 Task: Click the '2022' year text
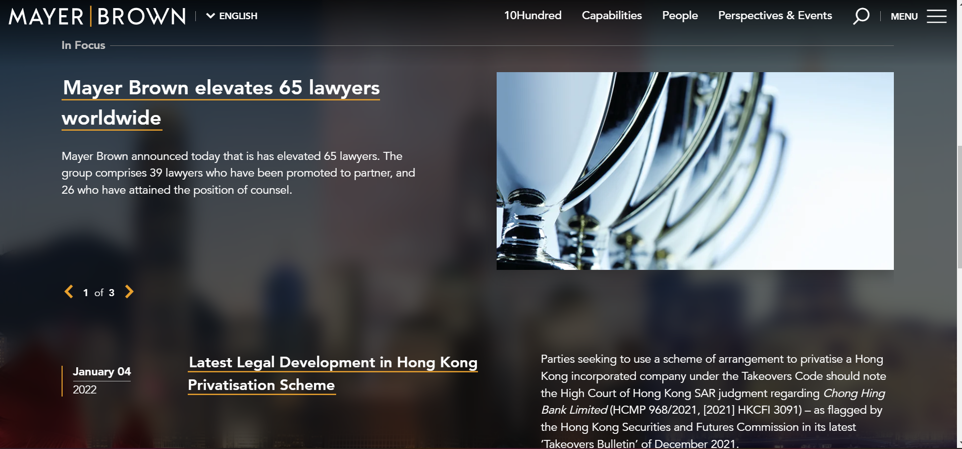pos(85,389)
